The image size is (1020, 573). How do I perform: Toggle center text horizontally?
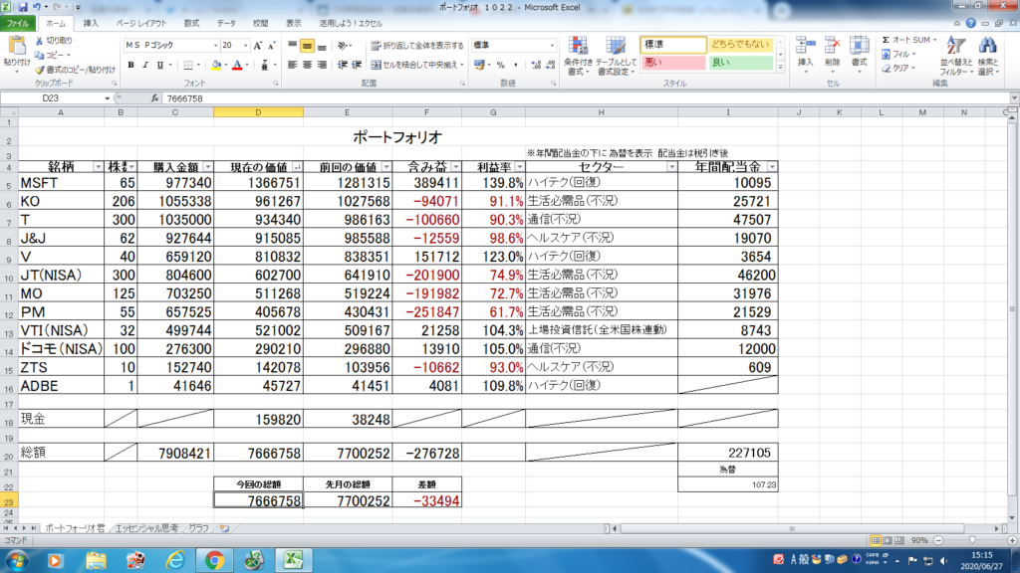pyautogui.click(x=307, y=65)
